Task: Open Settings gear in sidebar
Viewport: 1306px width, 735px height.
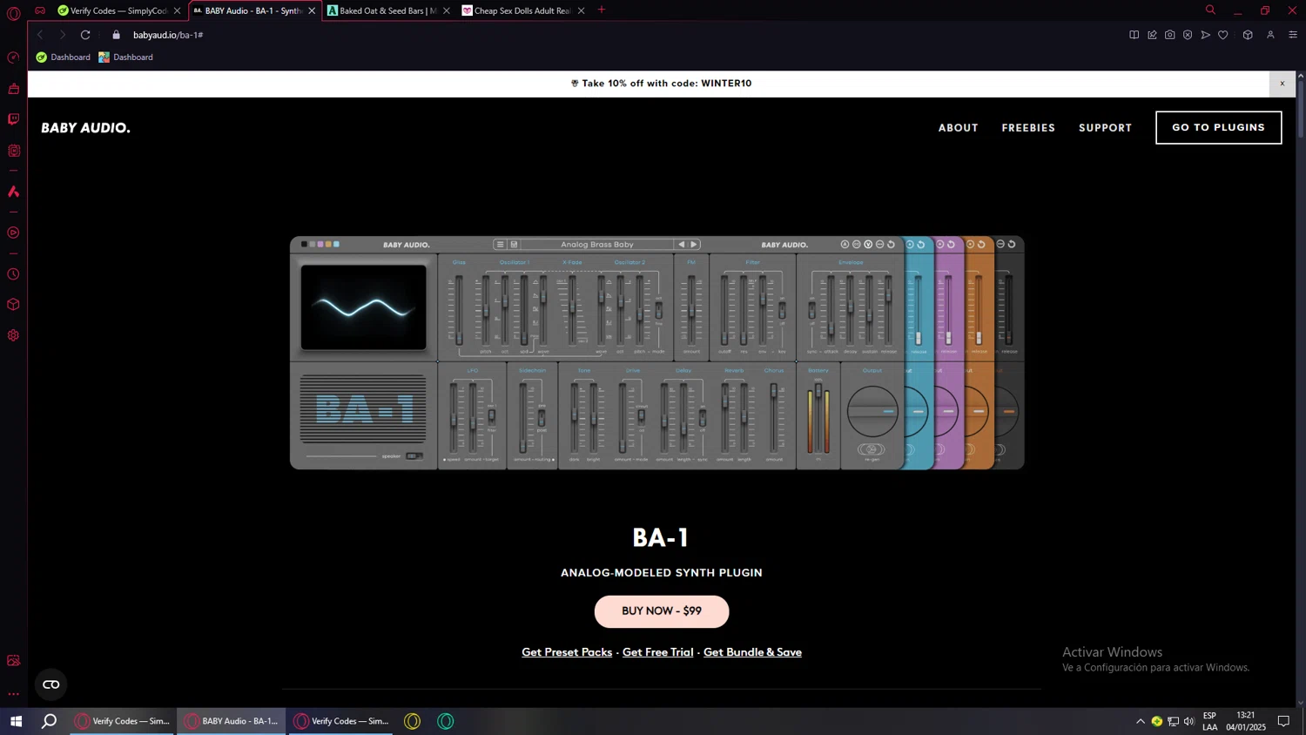Action: [13, 335]
